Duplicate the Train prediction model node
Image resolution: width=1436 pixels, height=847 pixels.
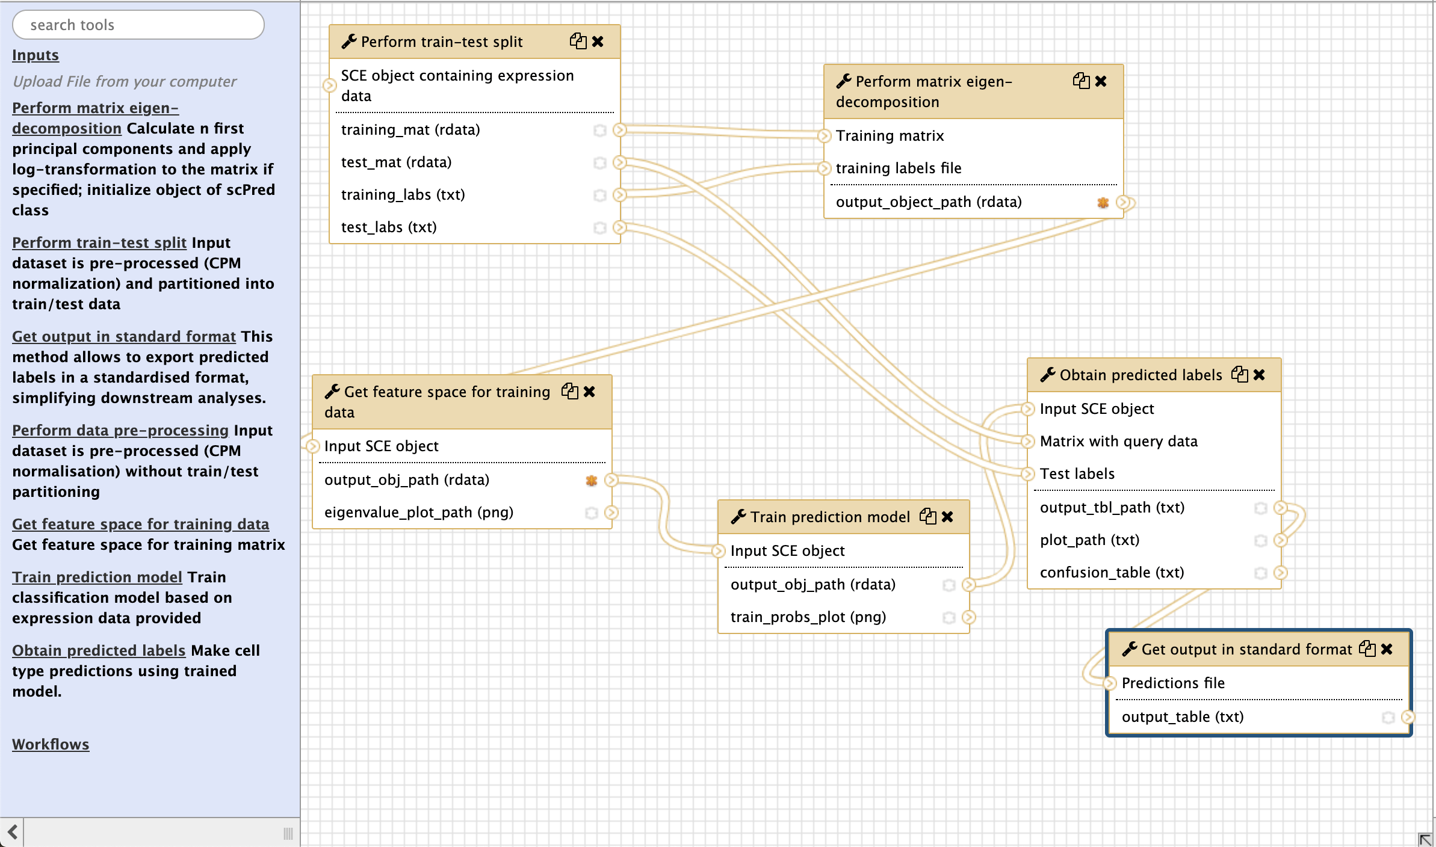(927, 517)
